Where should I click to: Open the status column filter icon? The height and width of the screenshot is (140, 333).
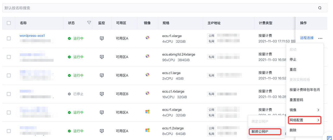89,23
